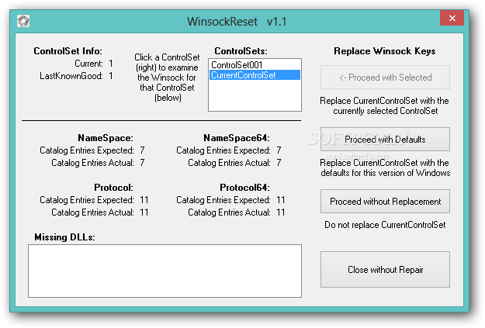This screenshot has height=328, width=485.
Task: Click the ControlSet Info heading
Action: coord(68,51)
